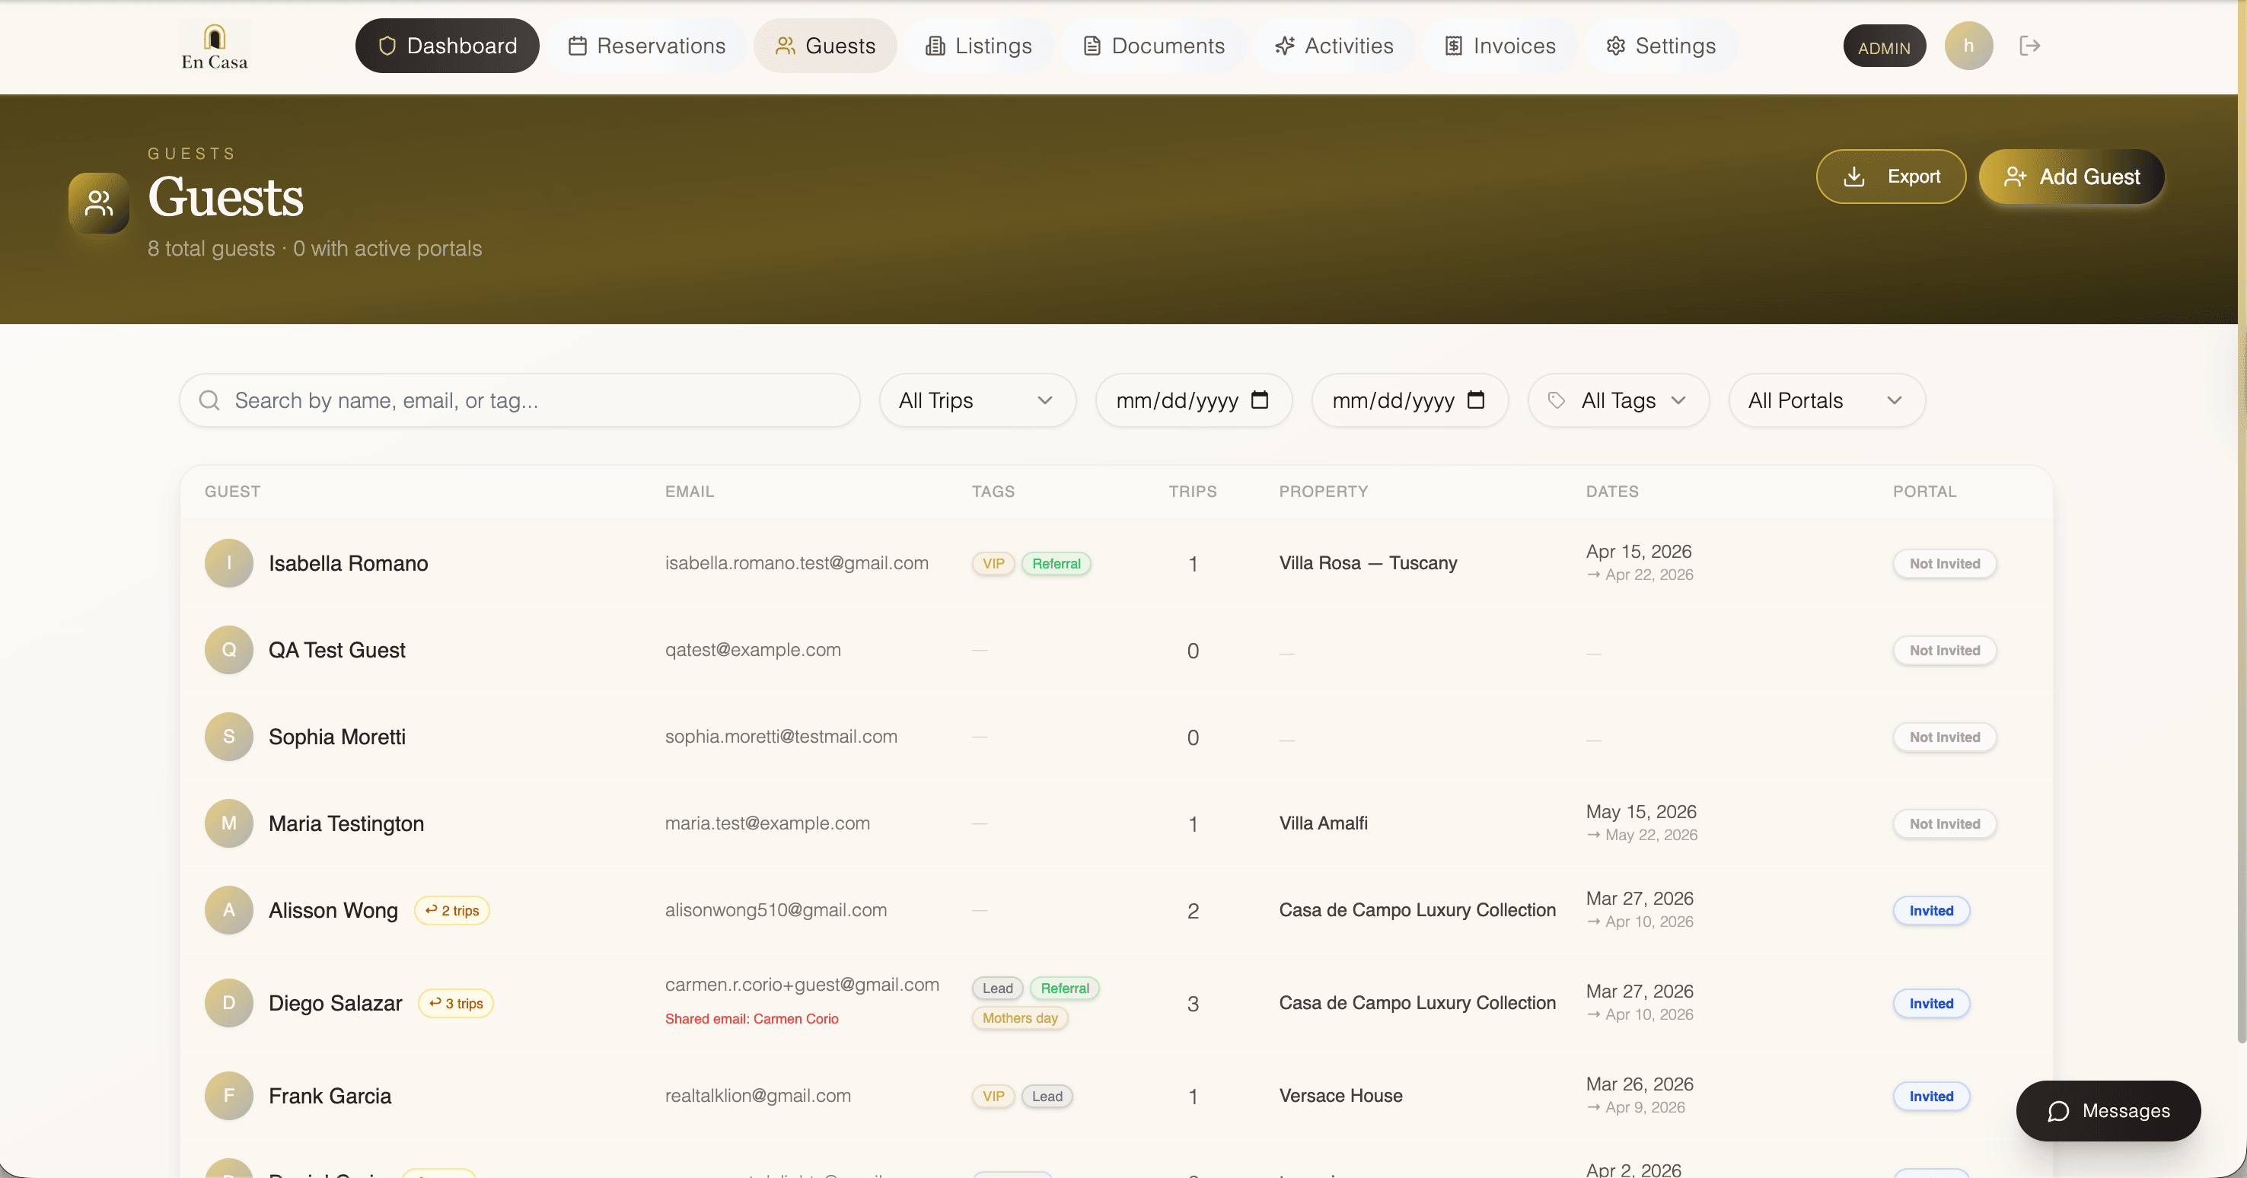Switch to the Activities tab
Screen dimensions: 2247x1178
click(1334, 46)
